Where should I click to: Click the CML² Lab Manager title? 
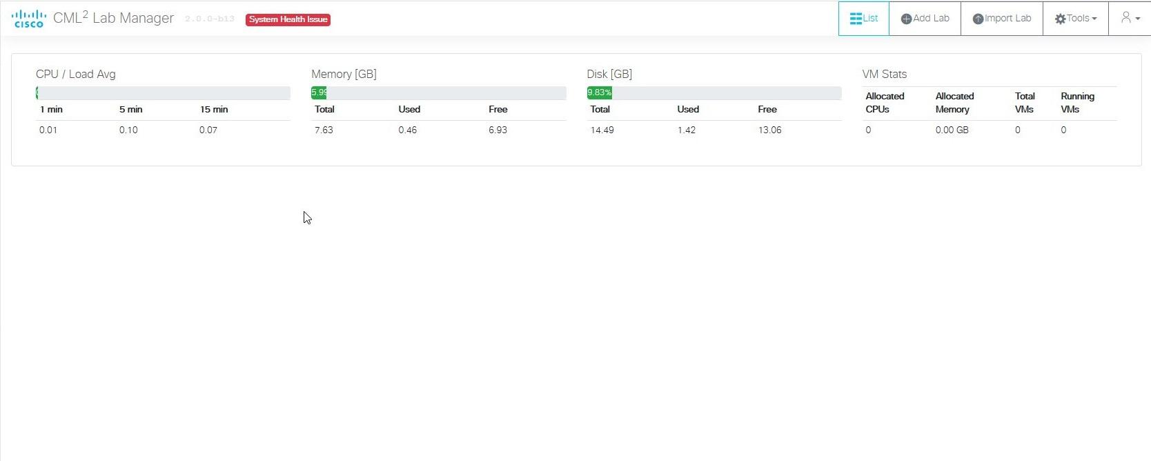coord(113,18)
